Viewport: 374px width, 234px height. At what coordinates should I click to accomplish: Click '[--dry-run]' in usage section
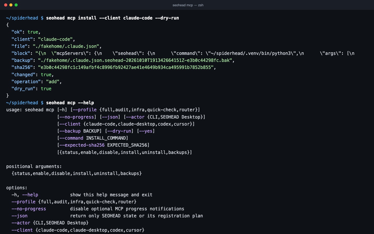click(119, 131)
